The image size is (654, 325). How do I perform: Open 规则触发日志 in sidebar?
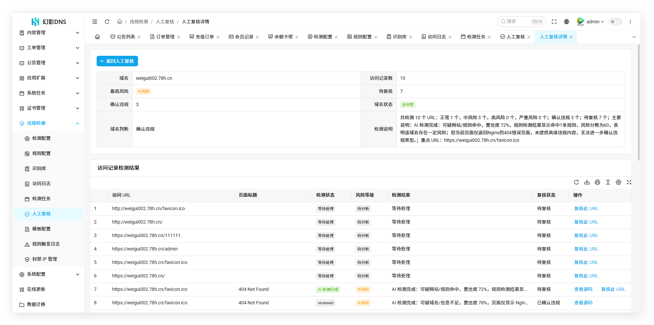pyautogui.click(x=49, y=244)
